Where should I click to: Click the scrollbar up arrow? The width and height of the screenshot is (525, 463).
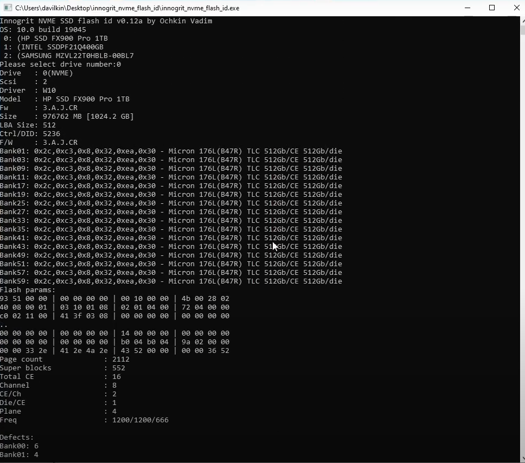coord(523,21)
